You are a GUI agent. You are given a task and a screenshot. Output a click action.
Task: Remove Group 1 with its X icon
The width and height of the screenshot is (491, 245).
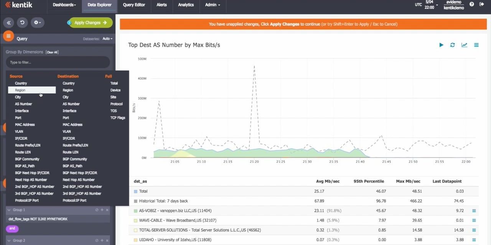[x=107, y=210]
